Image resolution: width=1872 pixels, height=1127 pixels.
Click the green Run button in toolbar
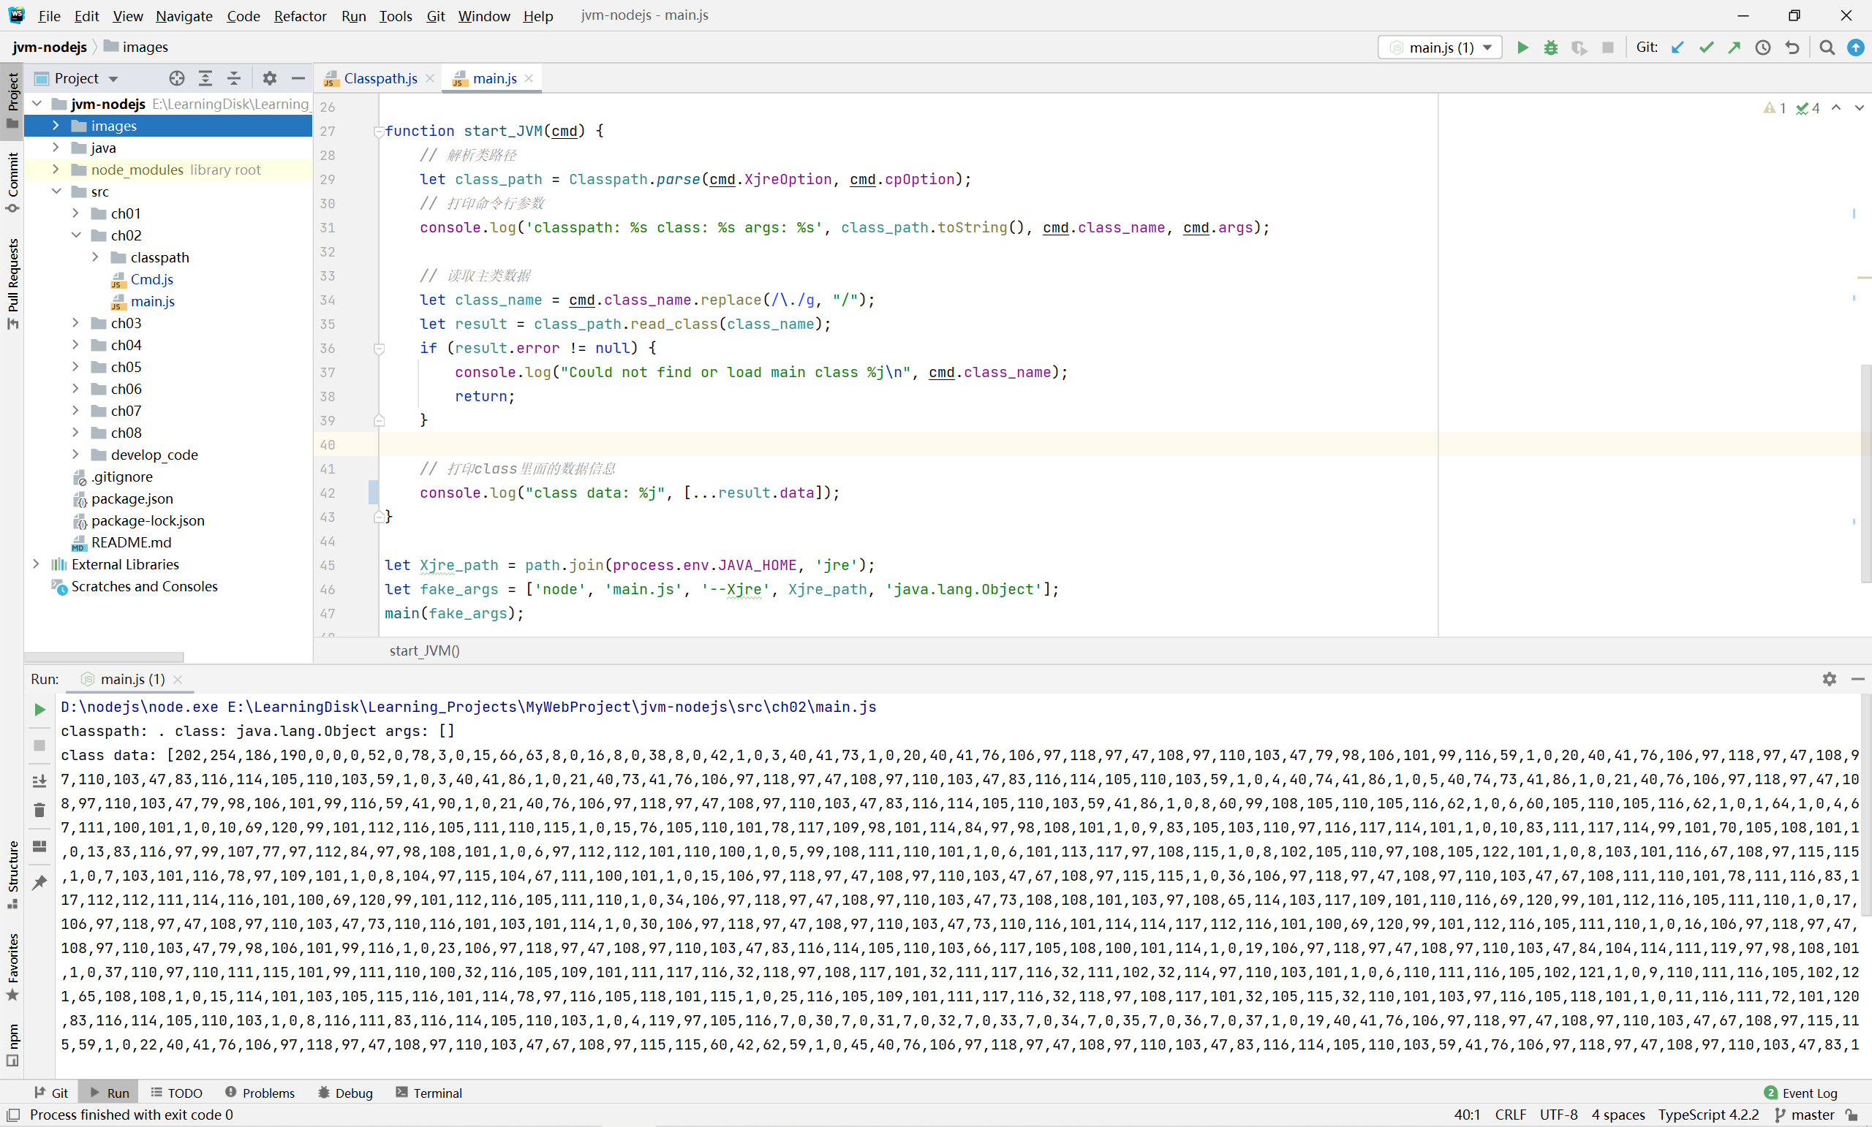coord(1522,48)
